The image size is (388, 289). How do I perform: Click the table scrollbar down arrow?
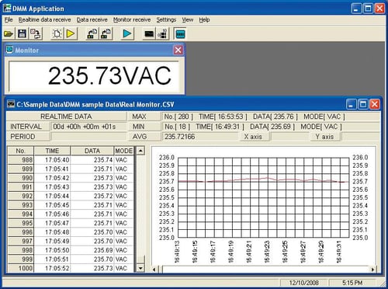[140, 268]
